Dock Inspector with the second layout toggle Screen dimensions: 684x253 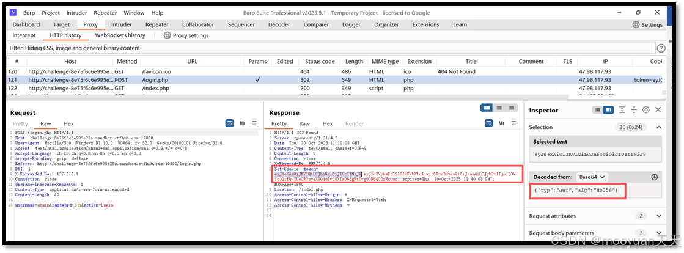point(609,111)
